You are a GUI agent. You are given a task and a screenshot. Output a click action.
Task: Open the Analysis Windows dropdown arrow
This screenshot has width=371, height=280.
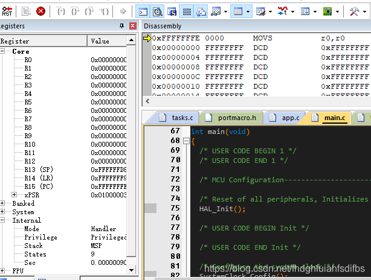point(292,11)
